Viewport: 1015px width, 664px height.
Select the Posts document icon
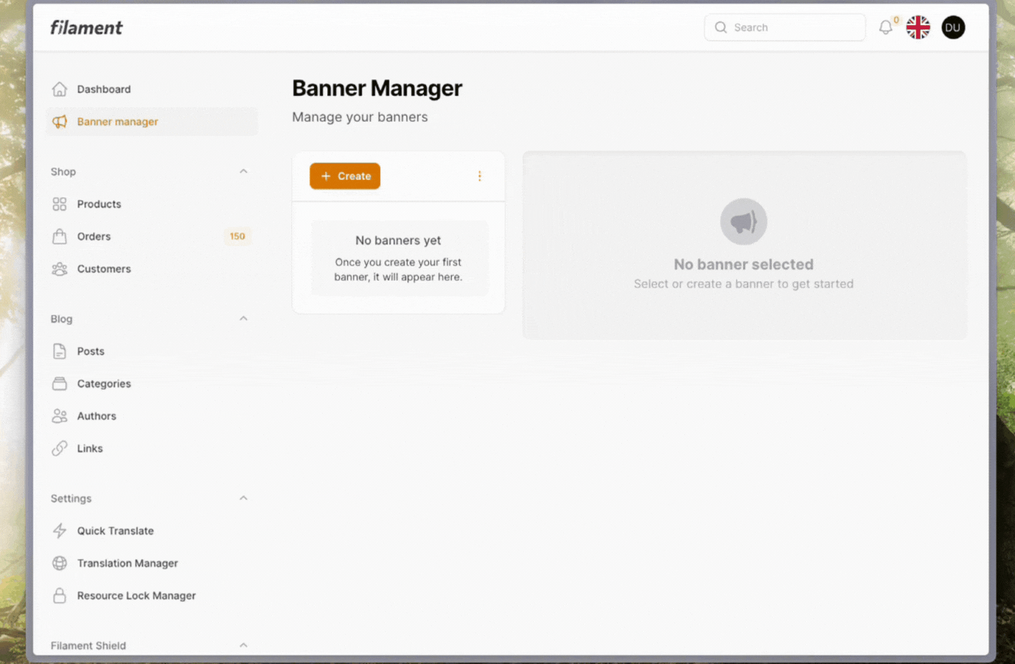(59, 351)
